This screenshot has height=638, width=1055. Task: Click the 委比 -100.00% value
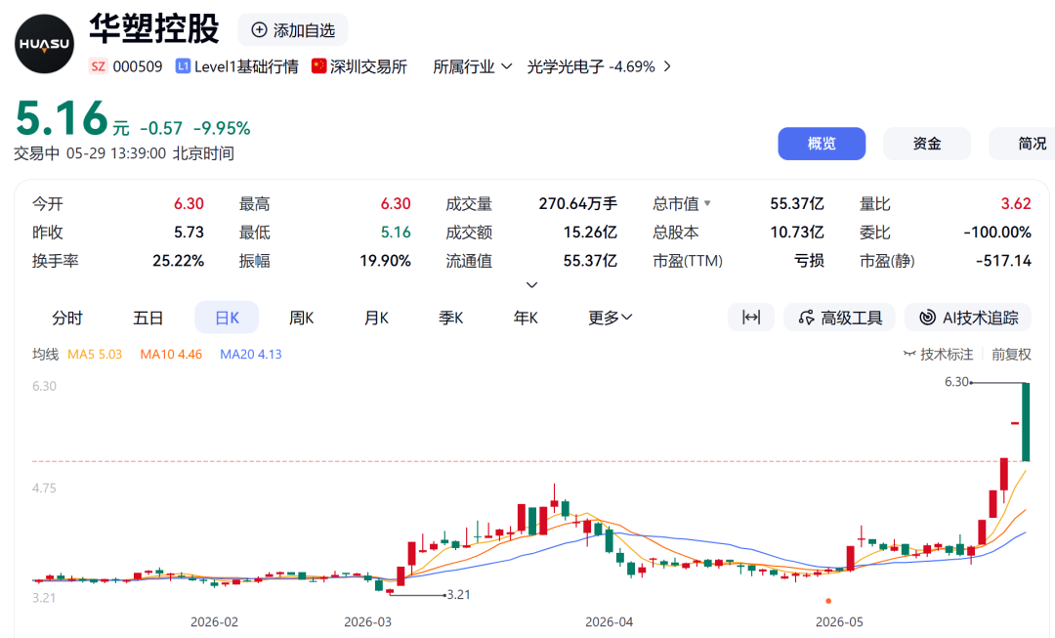pos(997,233)
